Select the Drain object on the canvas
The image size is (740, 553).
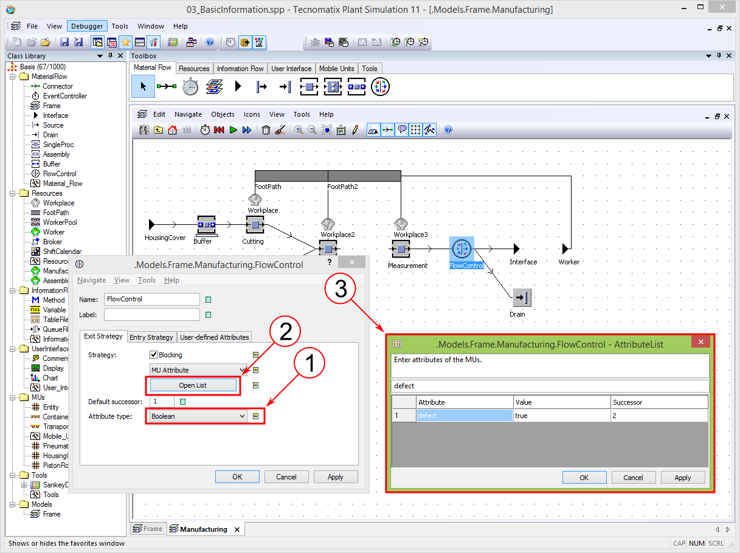(522, 298)
